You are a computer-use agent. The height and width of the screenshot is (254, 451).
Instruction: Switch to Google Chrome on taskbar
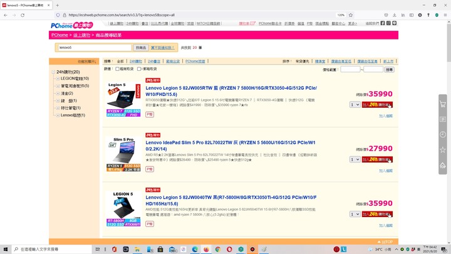[x=218, y=249]
